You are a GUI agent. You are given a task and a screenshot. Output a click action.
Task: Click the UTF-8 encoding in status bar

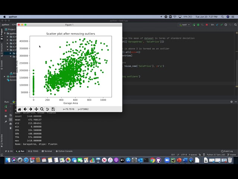pos(184,155)
